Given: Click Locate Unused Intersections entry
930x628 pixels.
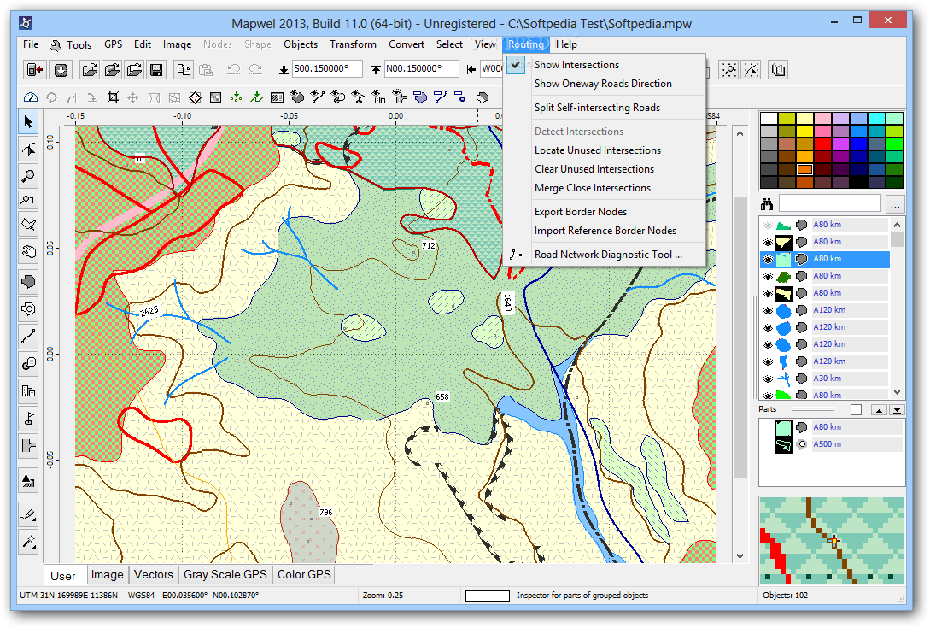Looking at the screenshot, I should [597, 150].
